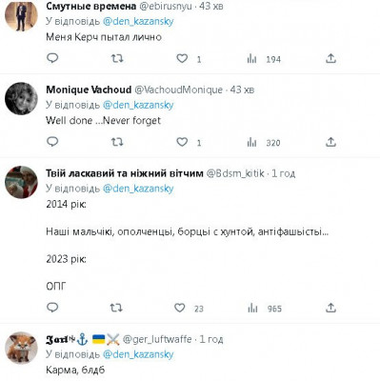
Task: Open view stats showing 965 views
Action: (265, 309)
